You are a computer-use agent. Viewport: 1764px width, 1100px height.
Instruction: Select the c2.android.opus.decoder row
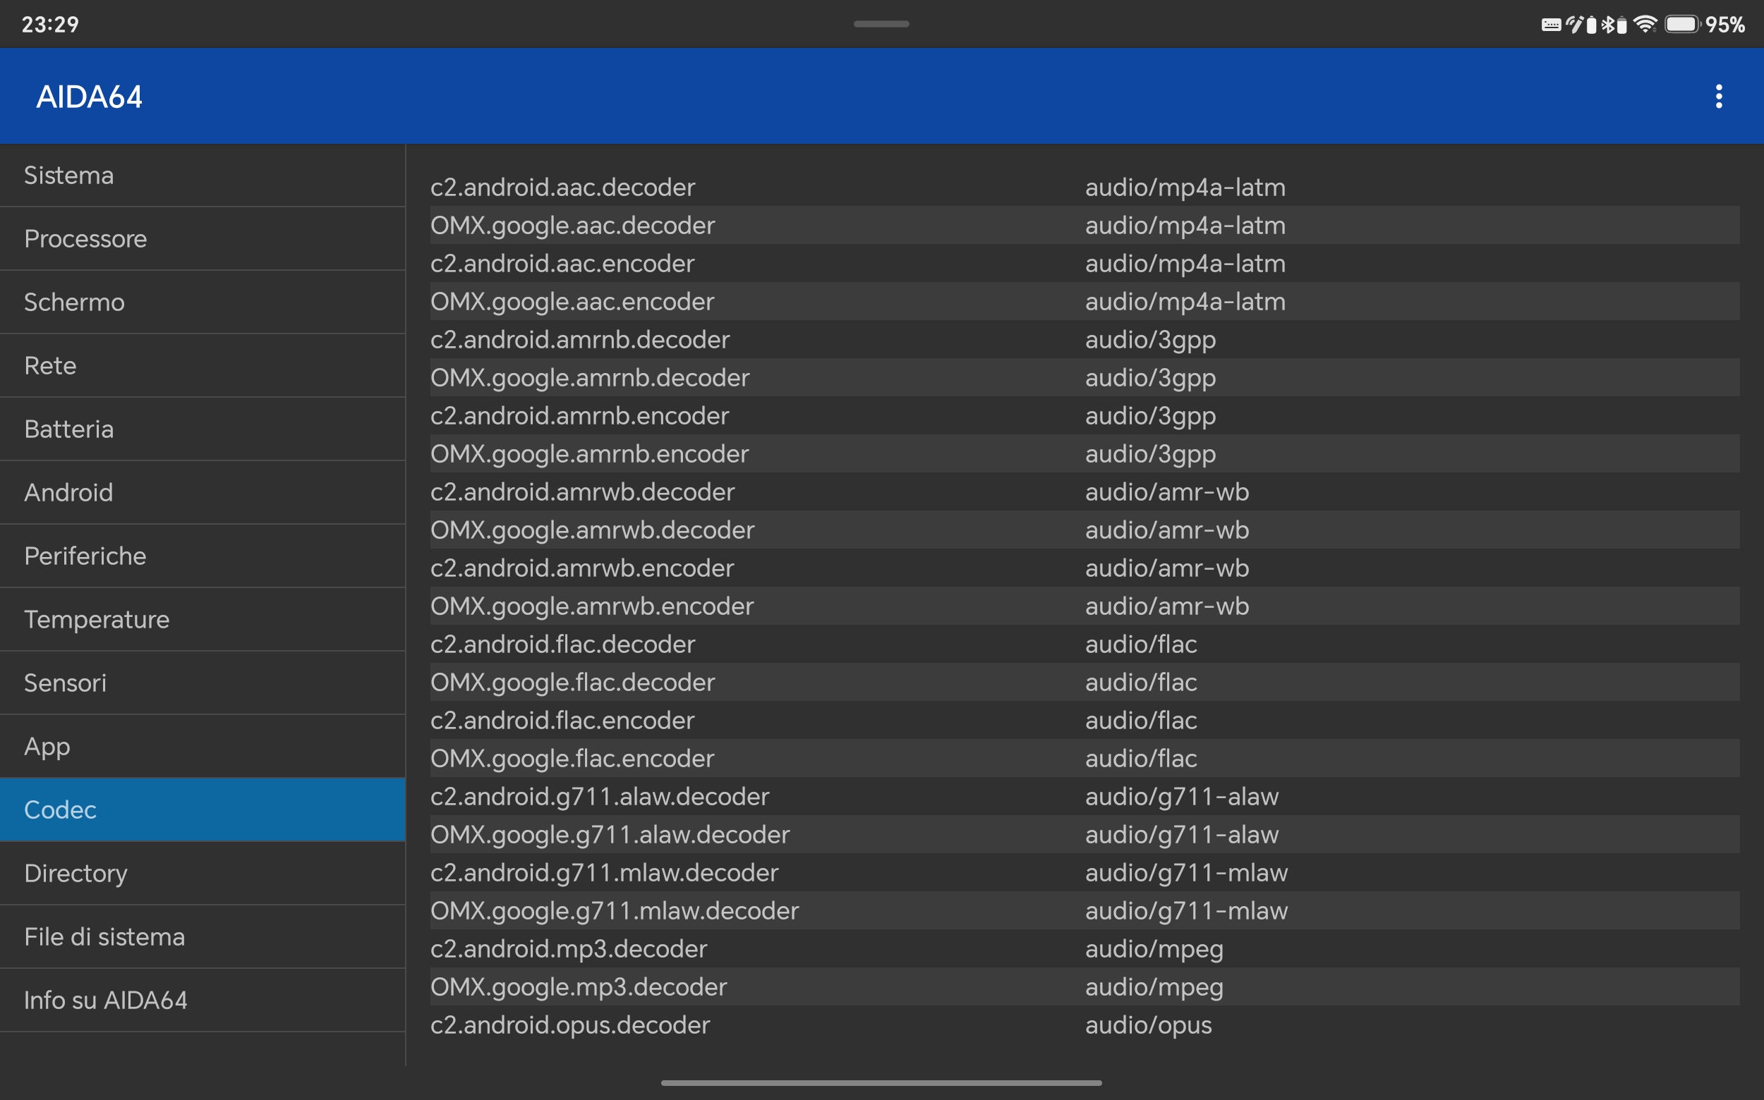click(x=1085, y=1025)
